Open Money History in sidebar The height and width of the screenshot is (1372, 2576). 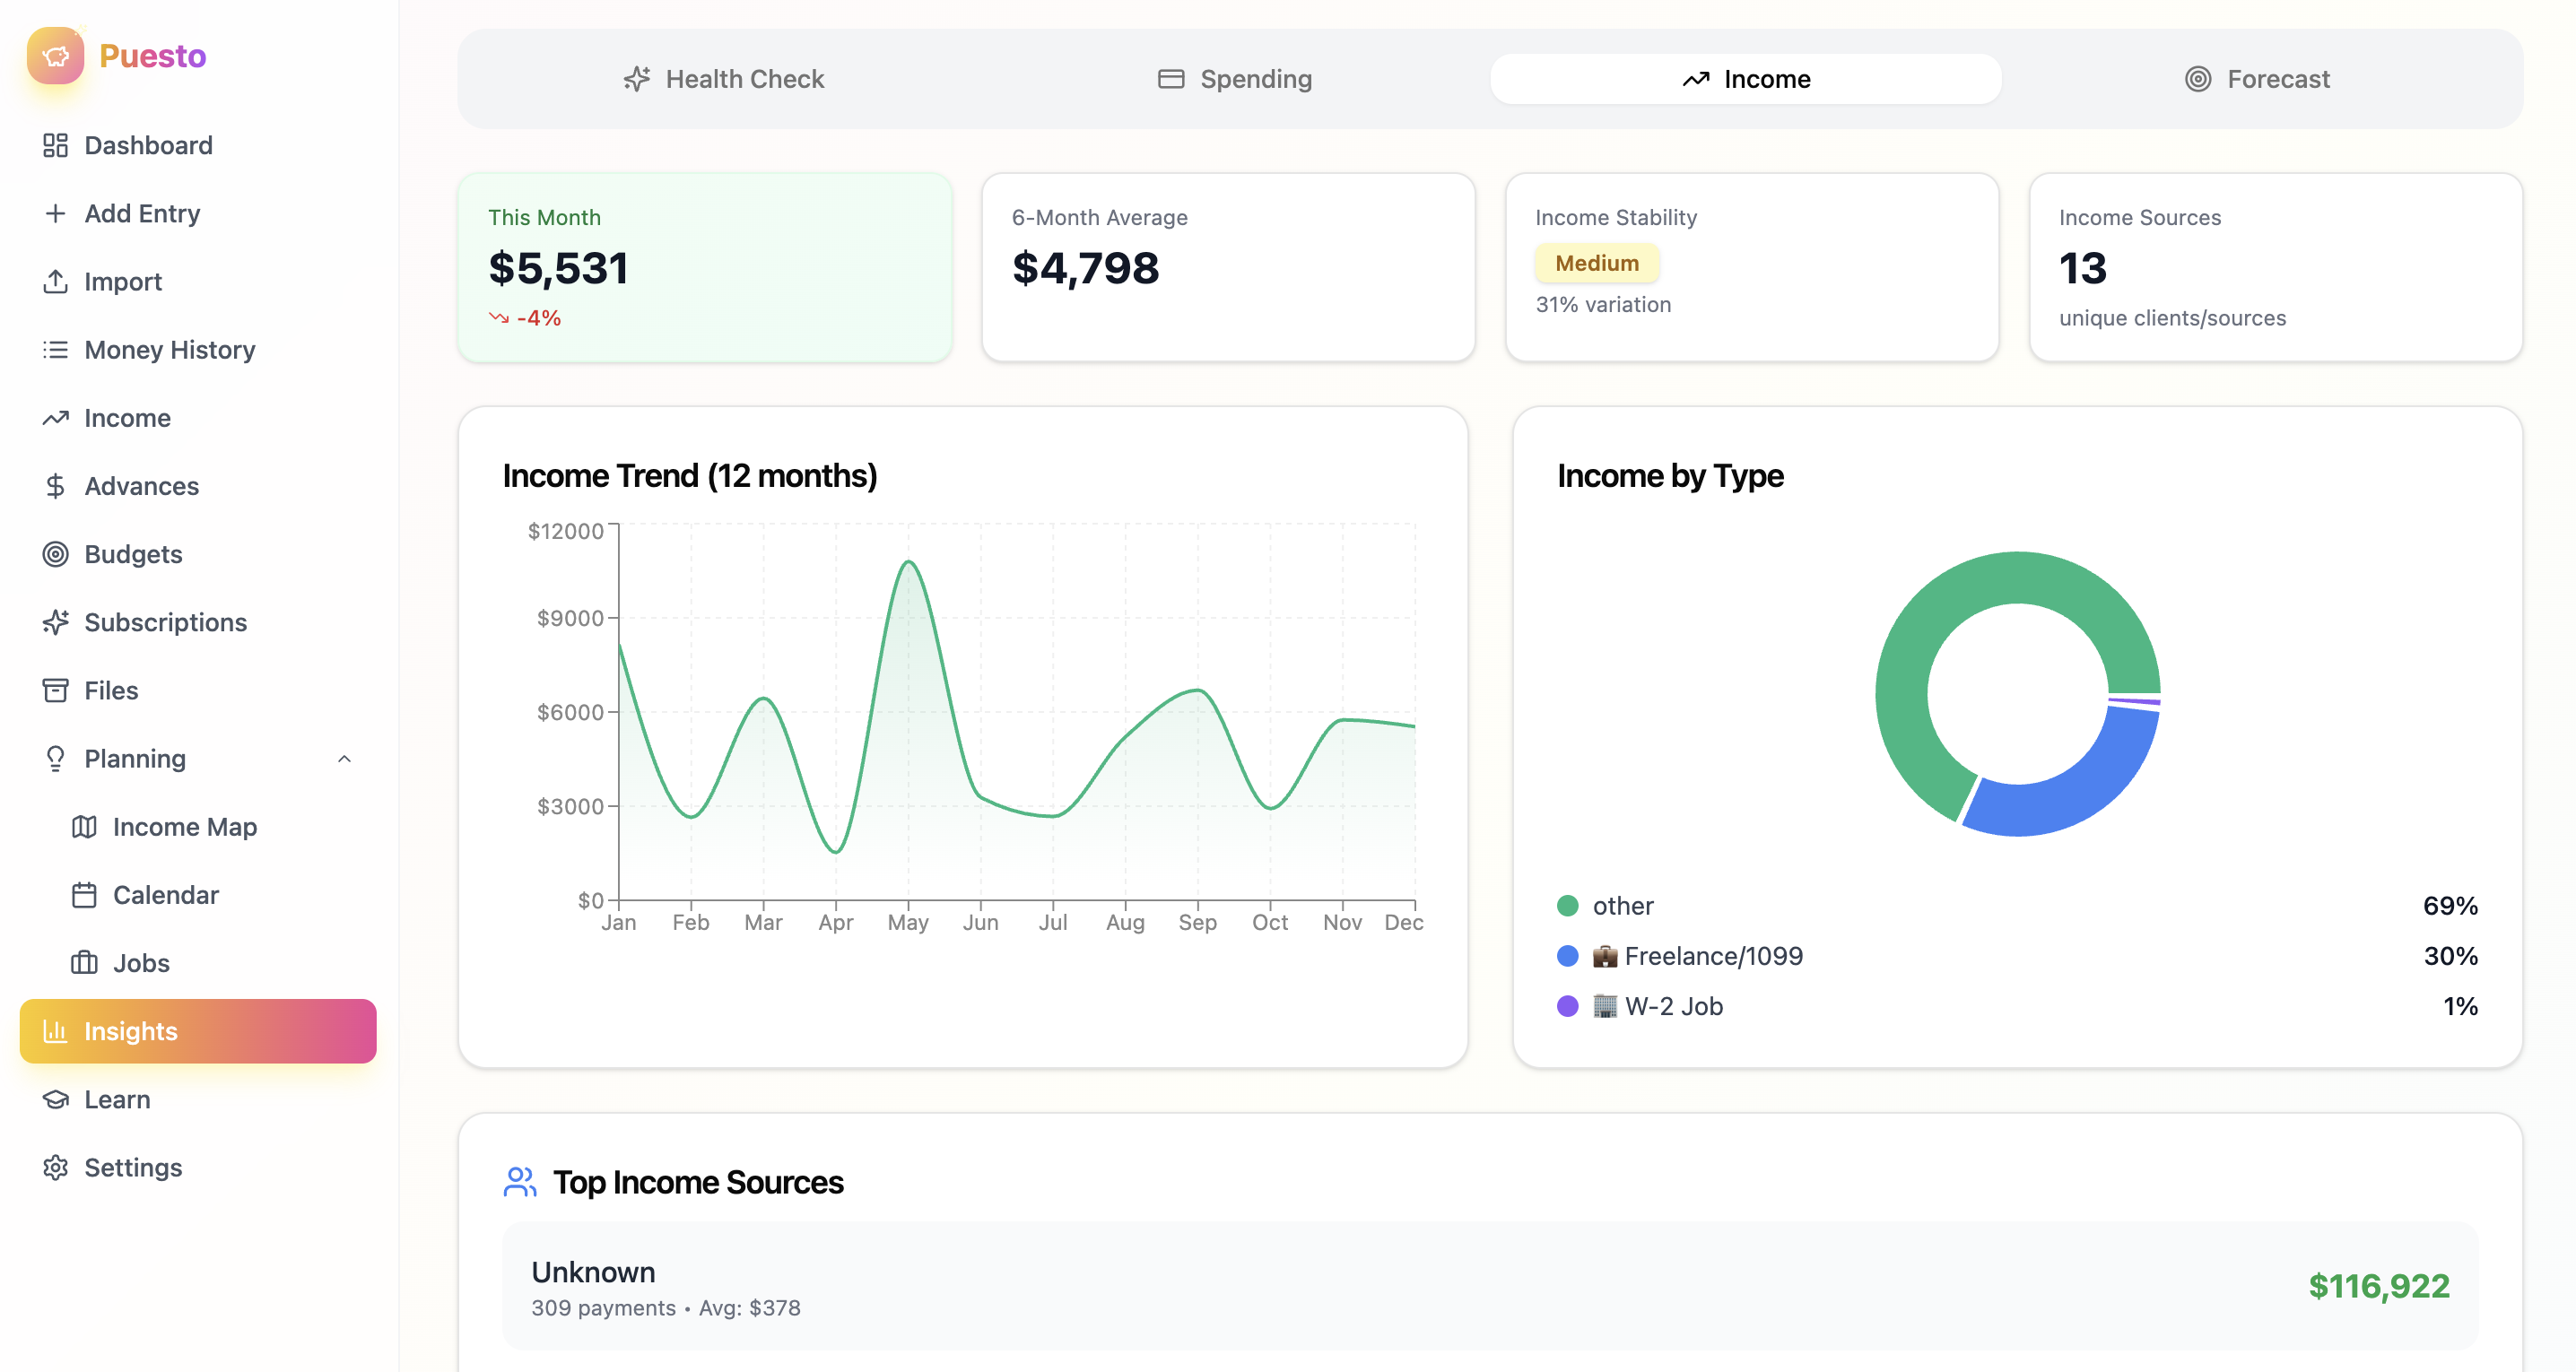click(x=169, y=350)
